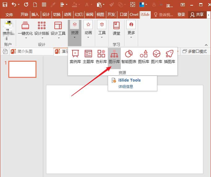The height and width of the screenshot is (177, 211).
Task: Open the 案例库 case library icon
Action: (75, 56)
